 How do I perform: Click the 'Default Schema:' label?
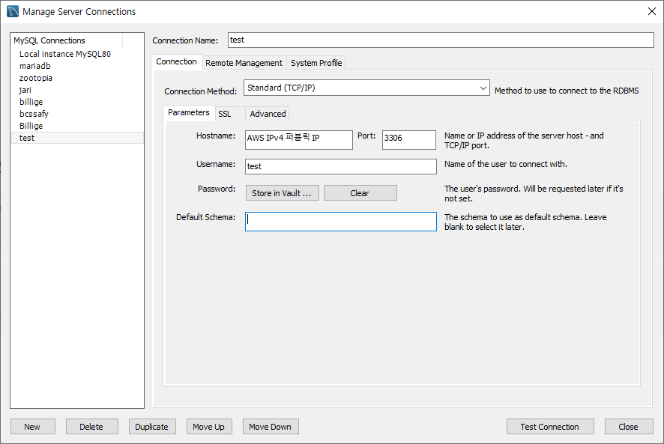click(x=206, y=217)
